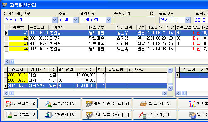This screenshot has height=122, width=208.
Task: Click the 신규고객[F2] button
Action: click(x=21, y=103)
